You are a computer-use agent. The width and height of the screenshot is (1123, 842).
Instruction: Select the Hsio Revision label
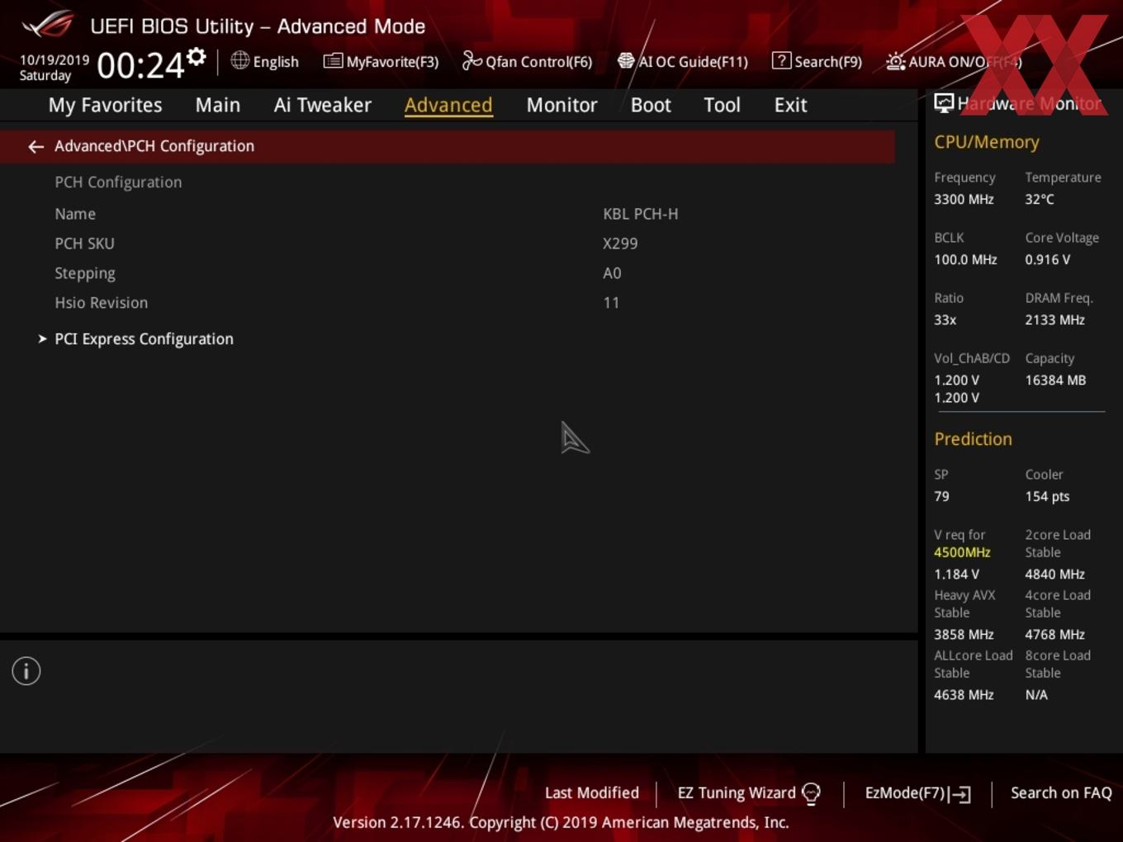point(102,303)
